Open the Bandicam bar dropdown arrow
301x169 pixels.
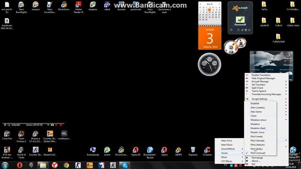coord(48,125)
